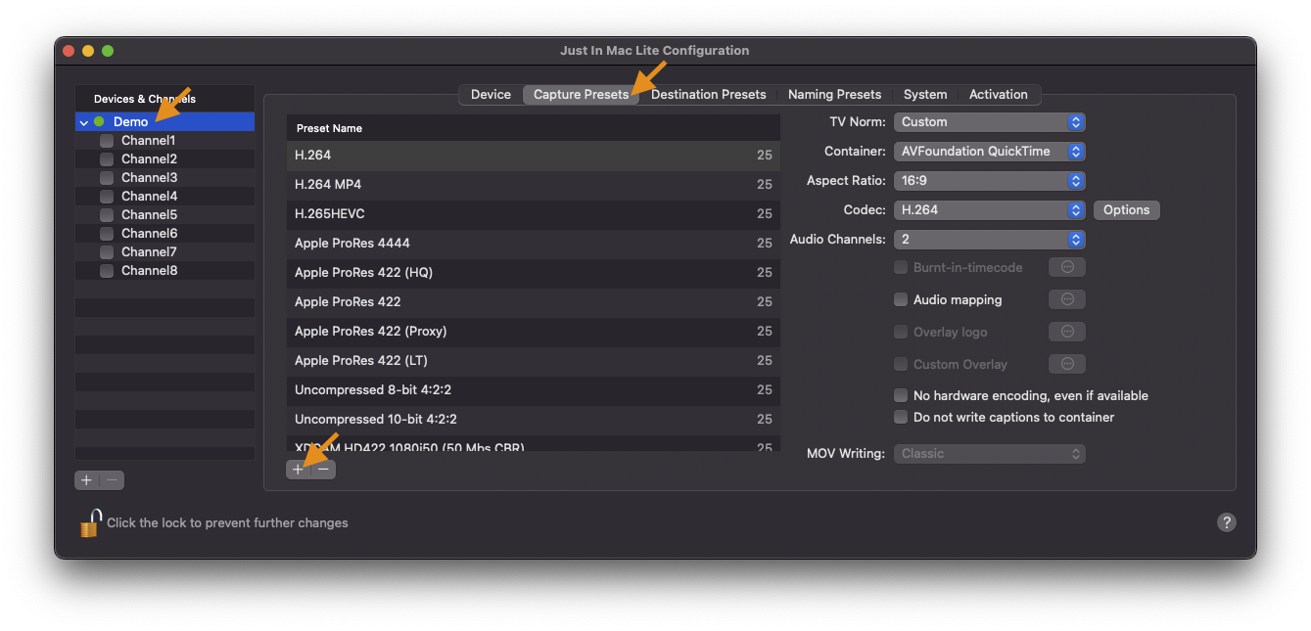Click the Preset Name column header
The width and height of the screenshot is (1311, 631).
(534, 128)
